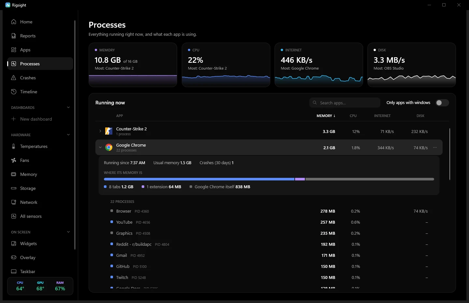Sort by the Memory column header

click(x=326, y=116)
